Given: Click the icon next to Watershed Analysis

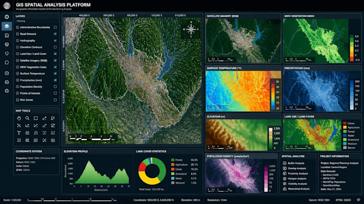Looking at the screenshot, I should pos(285,189).
